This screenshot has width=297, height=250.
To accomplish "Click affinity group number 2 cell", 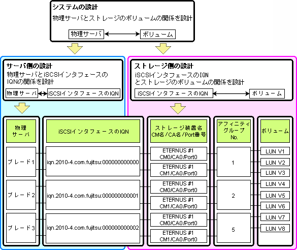I will pyautogui.click(x=234, y=195).
